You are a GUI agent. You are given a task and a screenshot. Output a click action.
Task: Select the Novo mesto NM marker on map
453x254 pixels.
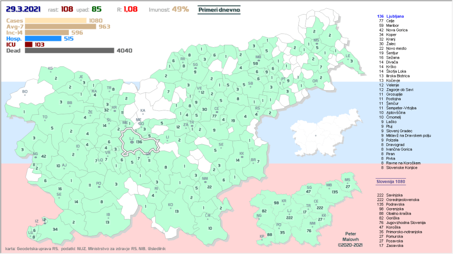205,179
